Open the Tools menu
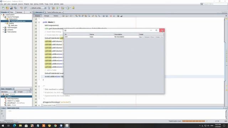Image resolution: width=228 pixels, height=128 pixels. tap(51, 4)
